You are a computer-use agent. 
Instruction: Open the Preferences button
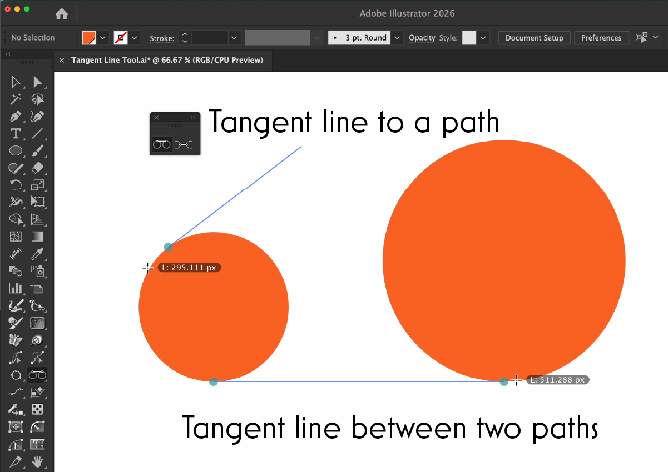point(601,38)
